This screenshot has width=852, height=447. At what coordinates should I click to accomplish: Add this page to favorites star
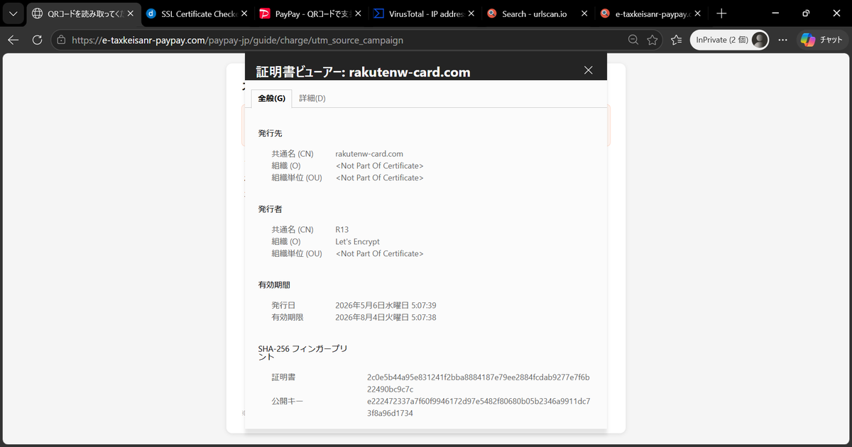tap(652, 40)
